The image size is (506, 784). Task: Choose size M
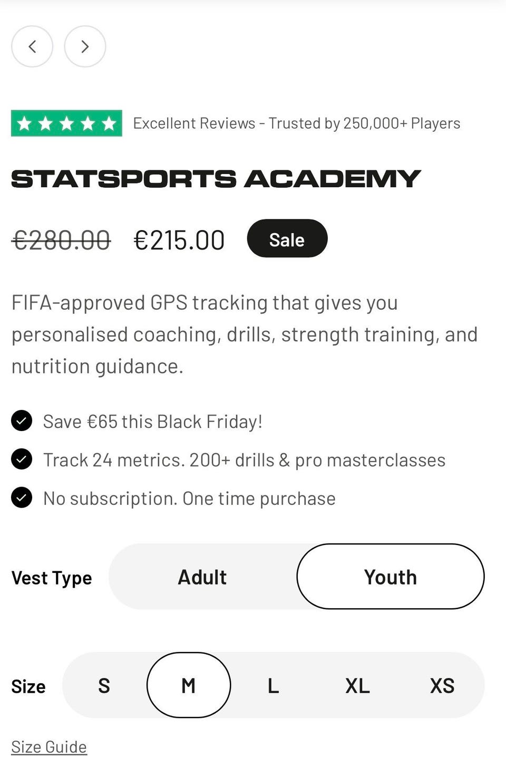[188, 685]
